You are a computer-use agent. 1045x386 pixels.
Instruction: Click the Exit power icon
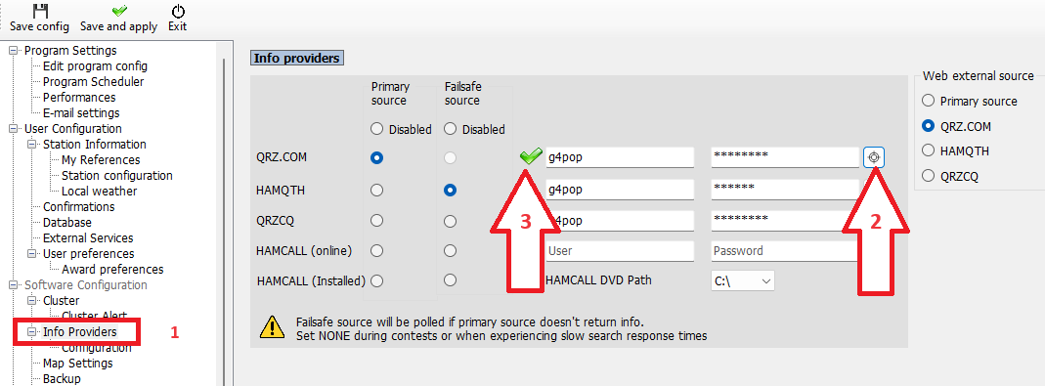(178, 11)
